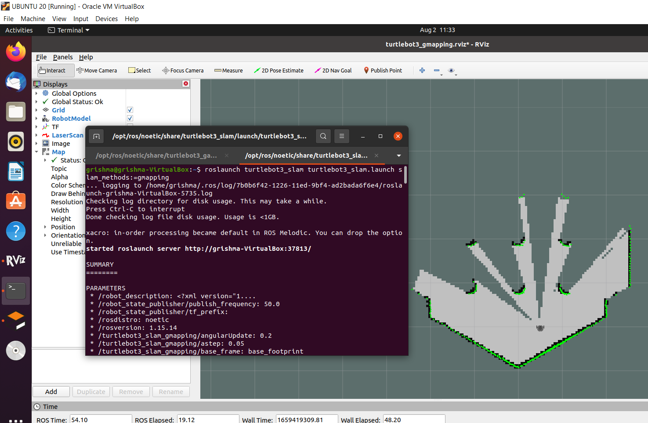Choose the Select tool in toolbar
This screenshot has height=423, width=648.
[x=139, y=70]
